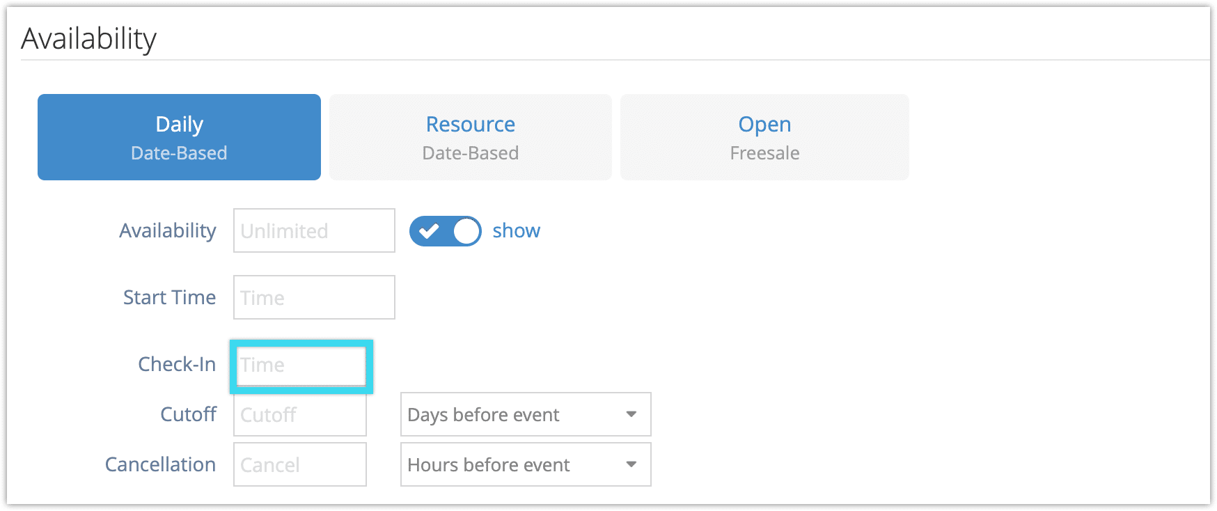Screen dimensions: 1217x511
Task: Click the Cancellation Cancel input field
Action: [x=300, y=464]
